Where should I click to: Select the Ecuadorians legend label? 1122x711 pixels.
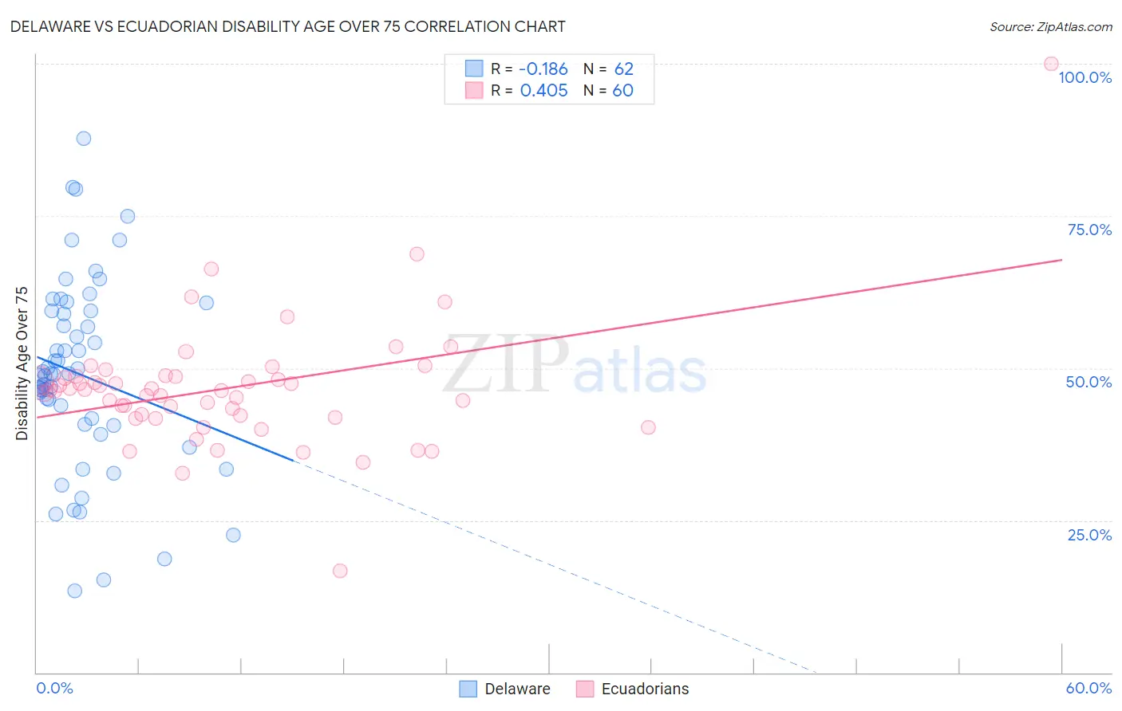click(x=645, y=689)
